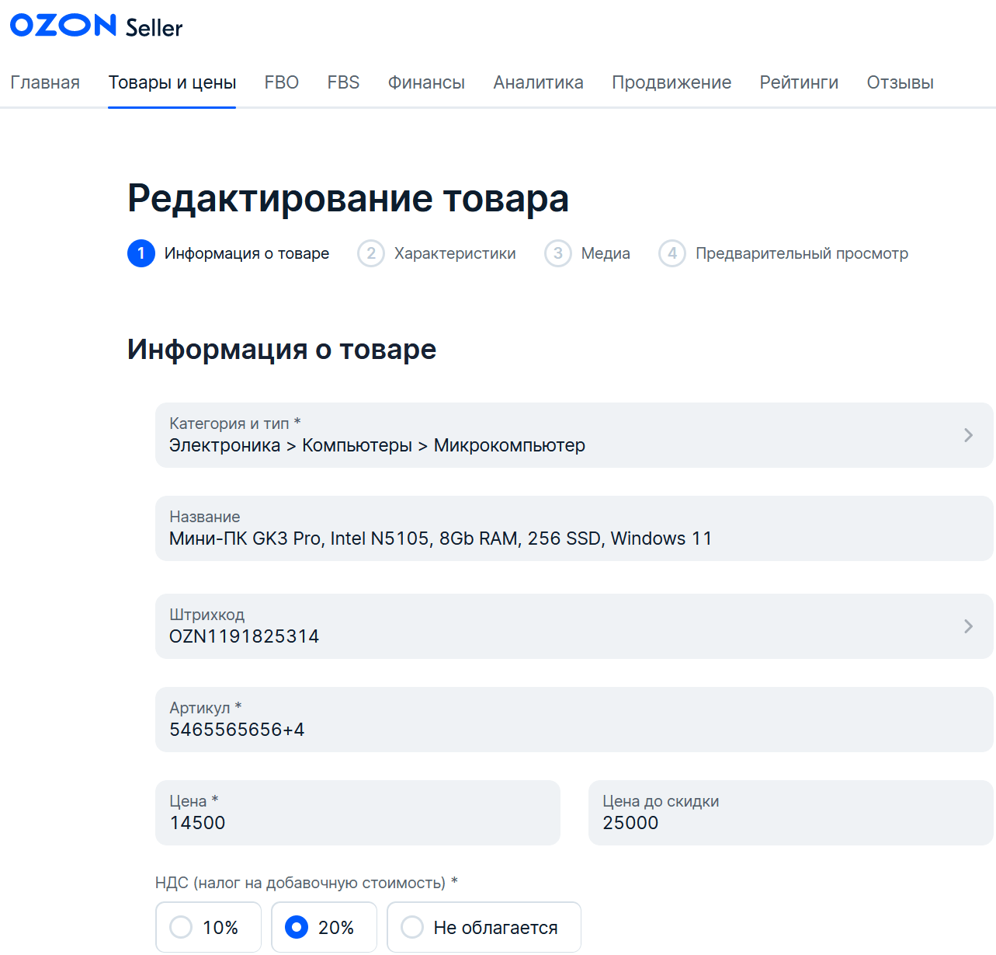
Task: Open the Рейтинги tab
Action: (799, 82)
